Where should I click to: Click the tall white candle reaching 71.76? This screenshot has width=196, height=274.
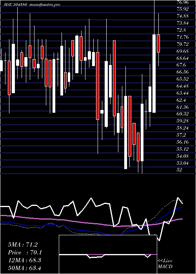click(154, 74)
